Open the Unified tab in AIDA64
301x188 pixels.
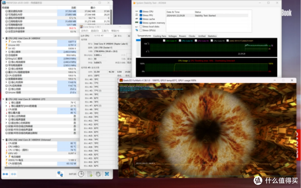202,36
